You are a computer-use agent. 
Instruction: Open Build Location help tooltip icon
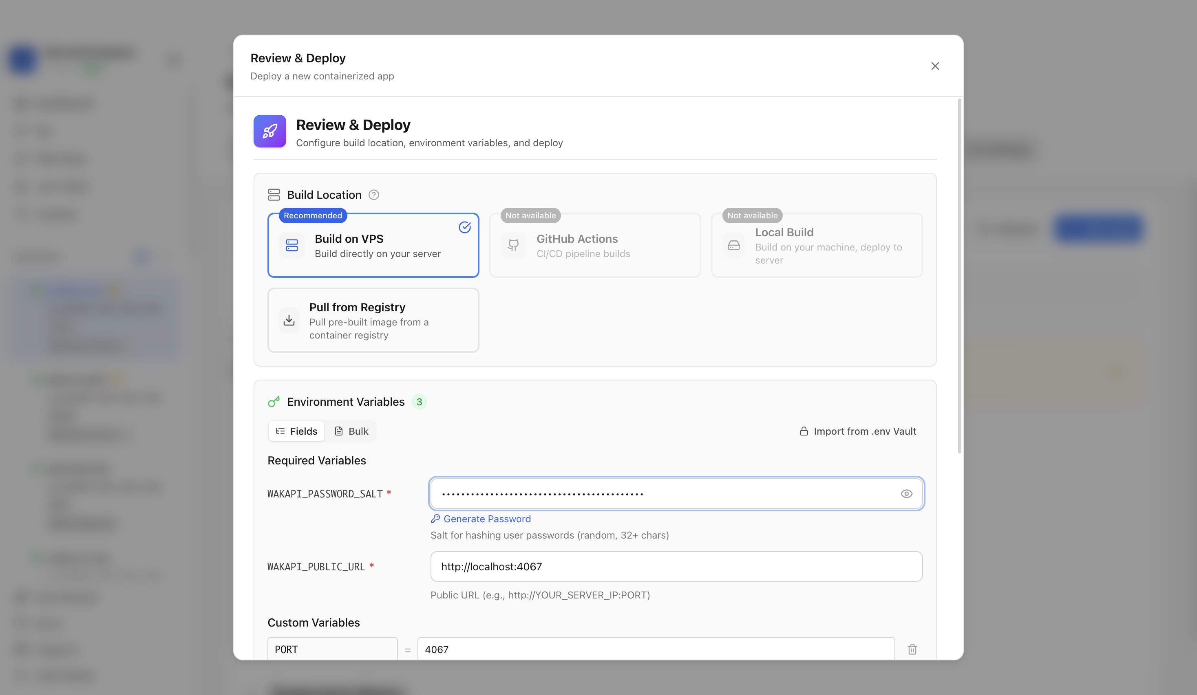(374, 195)
